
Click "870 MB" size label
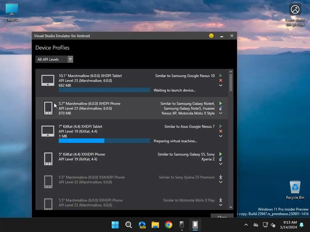[x=65, y=113]
